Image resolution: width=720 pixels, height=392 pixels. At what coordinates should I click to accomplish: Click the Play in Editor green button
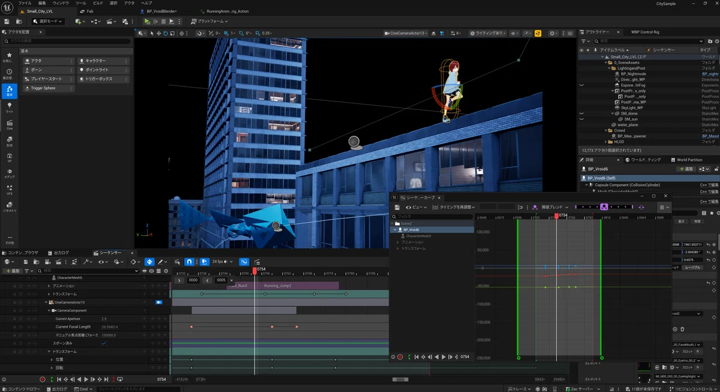pos(147,21)
